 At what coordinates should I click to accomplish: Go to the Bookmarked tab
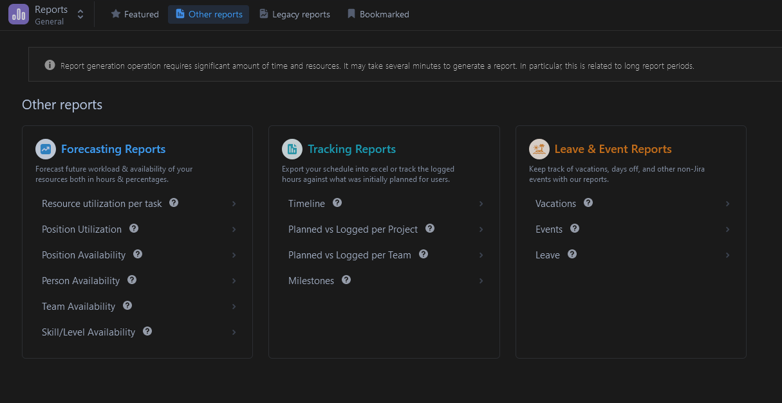point(378,14)
